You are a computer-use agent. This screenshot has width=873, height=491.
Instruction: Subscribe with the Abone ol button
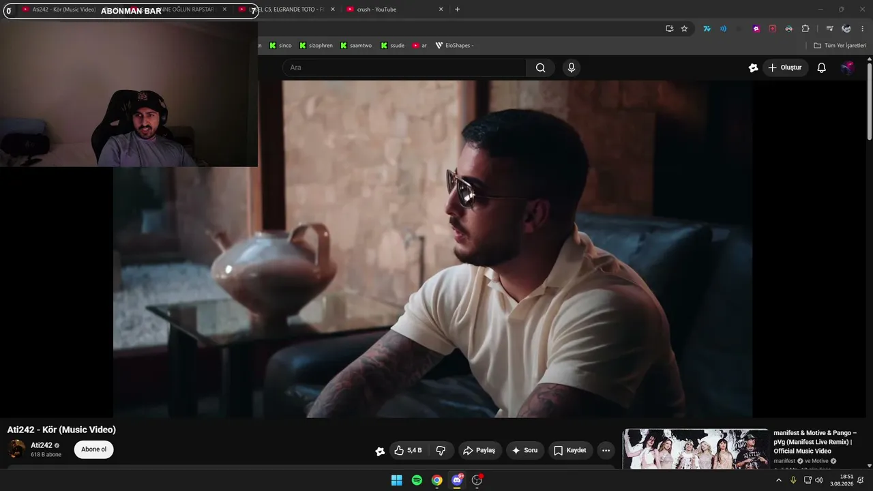(x=94, y=449)
